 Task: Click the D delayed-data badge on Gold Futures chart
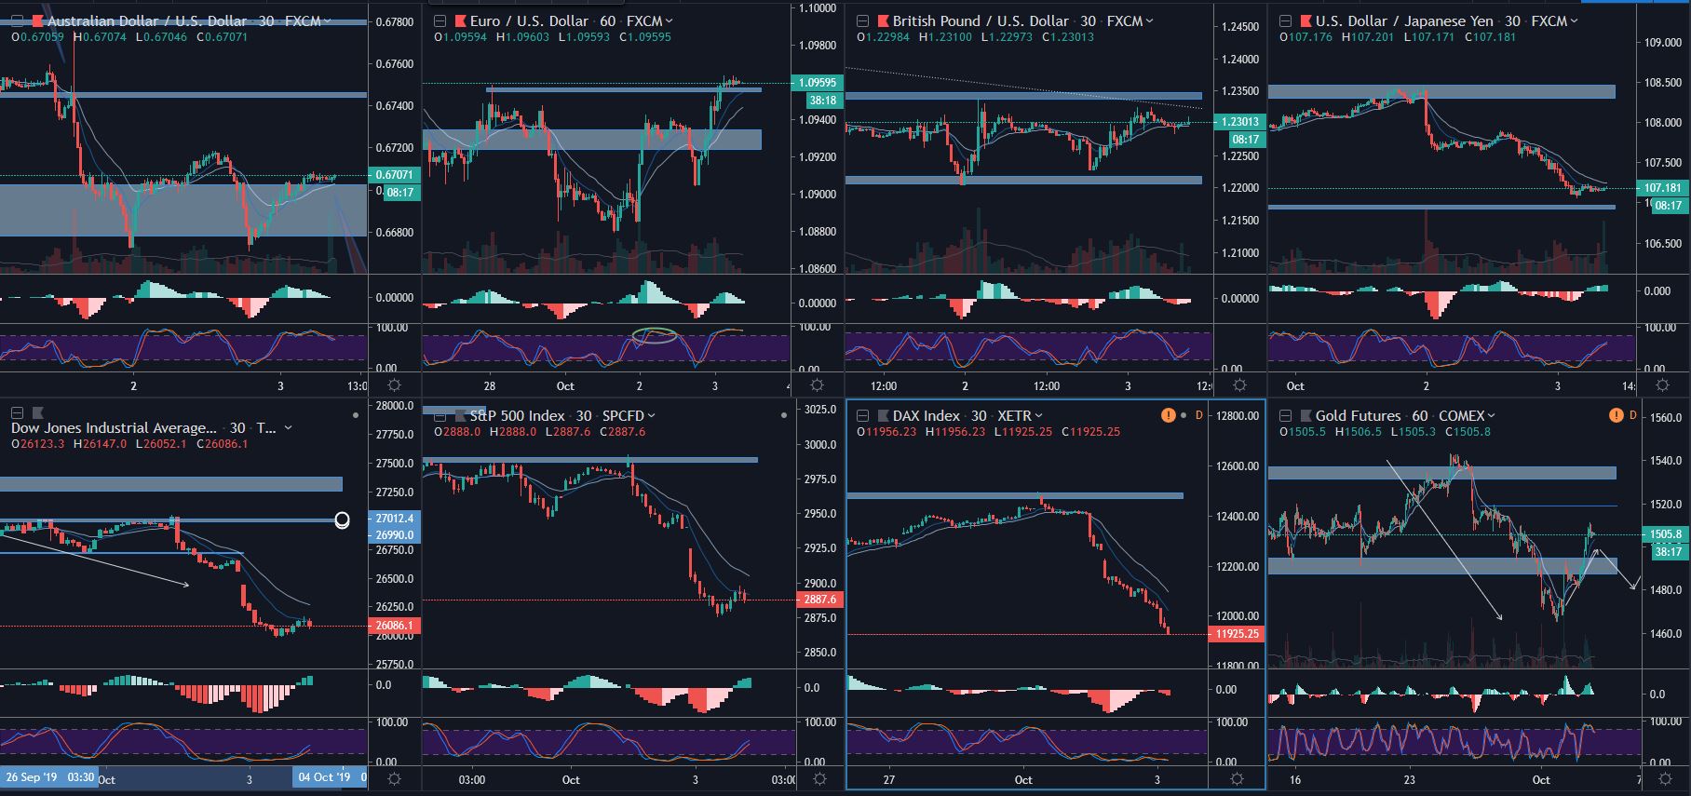pos(1632,415)
